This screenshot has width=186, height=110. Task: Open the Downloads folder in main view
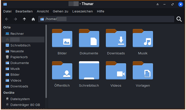[x=116, y=42]
